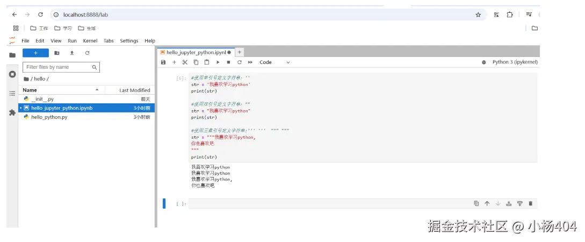Open the running terminals and kernels sidebar
The width and height of the screenshot is (585, 242).
click(12, 74)
